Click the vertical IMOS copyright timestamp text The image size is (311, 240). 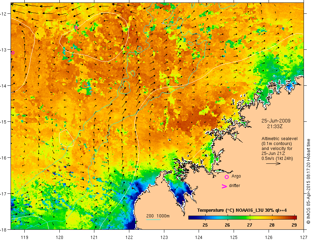coord(308,181)
